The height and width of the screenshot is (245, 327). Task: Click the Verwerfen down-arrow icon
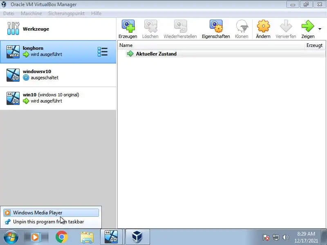click(286, 26)
